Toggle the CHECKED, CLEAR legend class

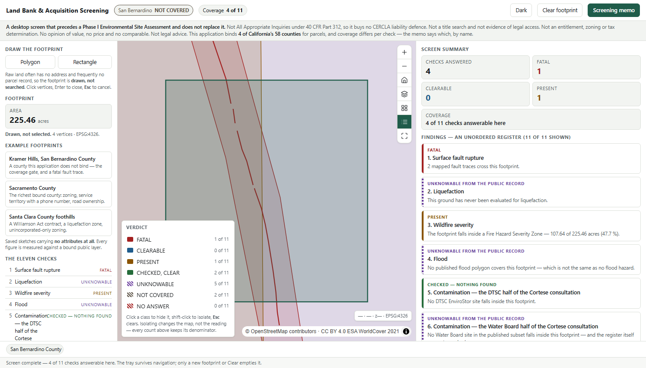178,273
